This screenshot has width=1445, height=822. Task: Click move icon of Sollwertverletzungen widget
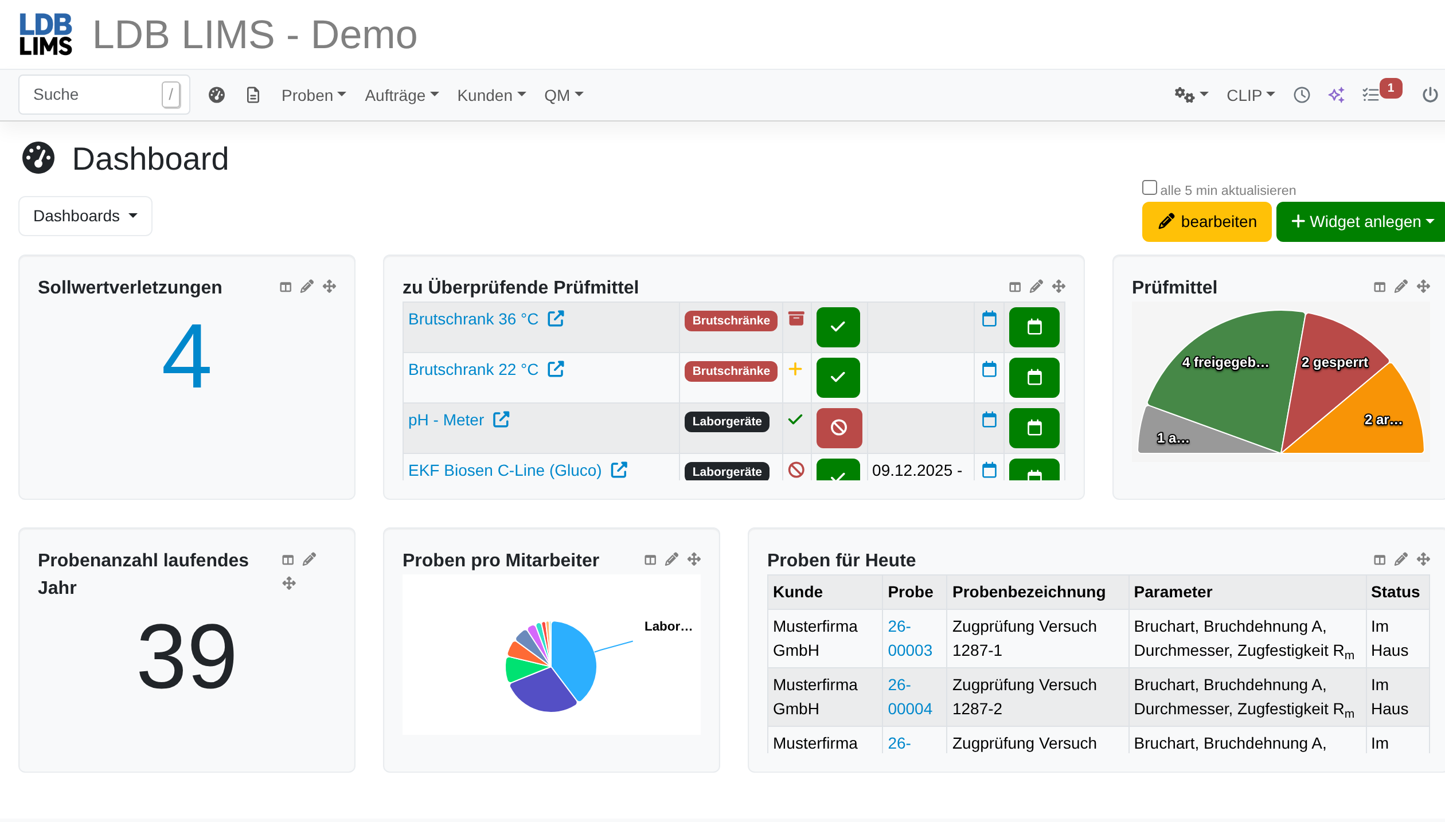[329, 286]
